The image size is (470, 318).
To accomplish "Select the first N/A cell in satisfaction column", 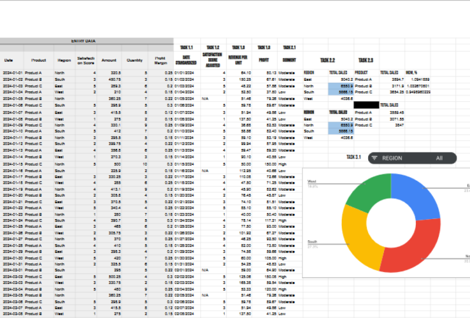I will 205,98.
